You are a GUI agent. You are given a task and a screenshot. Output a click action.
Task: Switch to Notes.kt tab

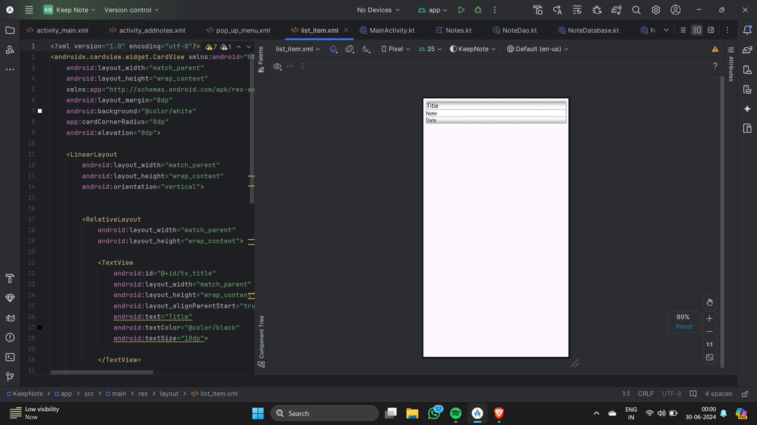point(454,30)
